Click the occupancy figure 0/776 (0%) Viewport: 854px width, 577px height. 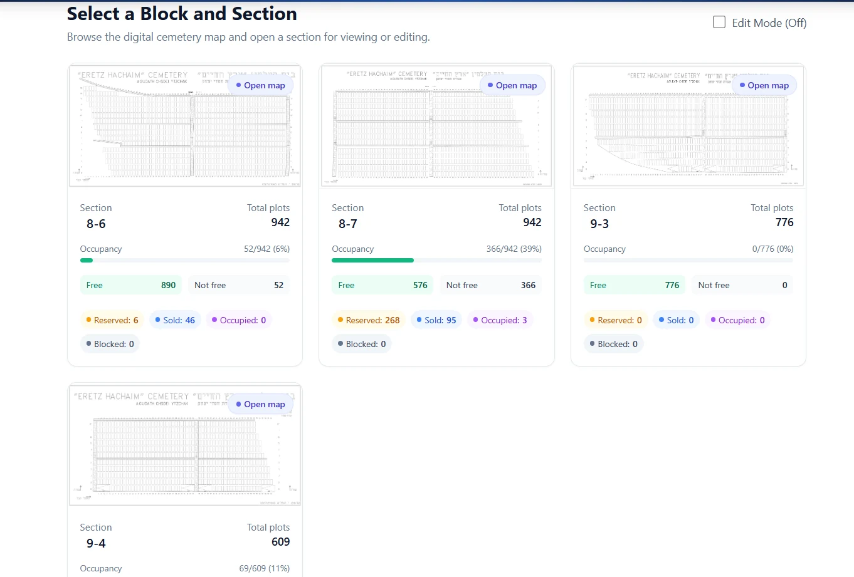tap(772, 249)
